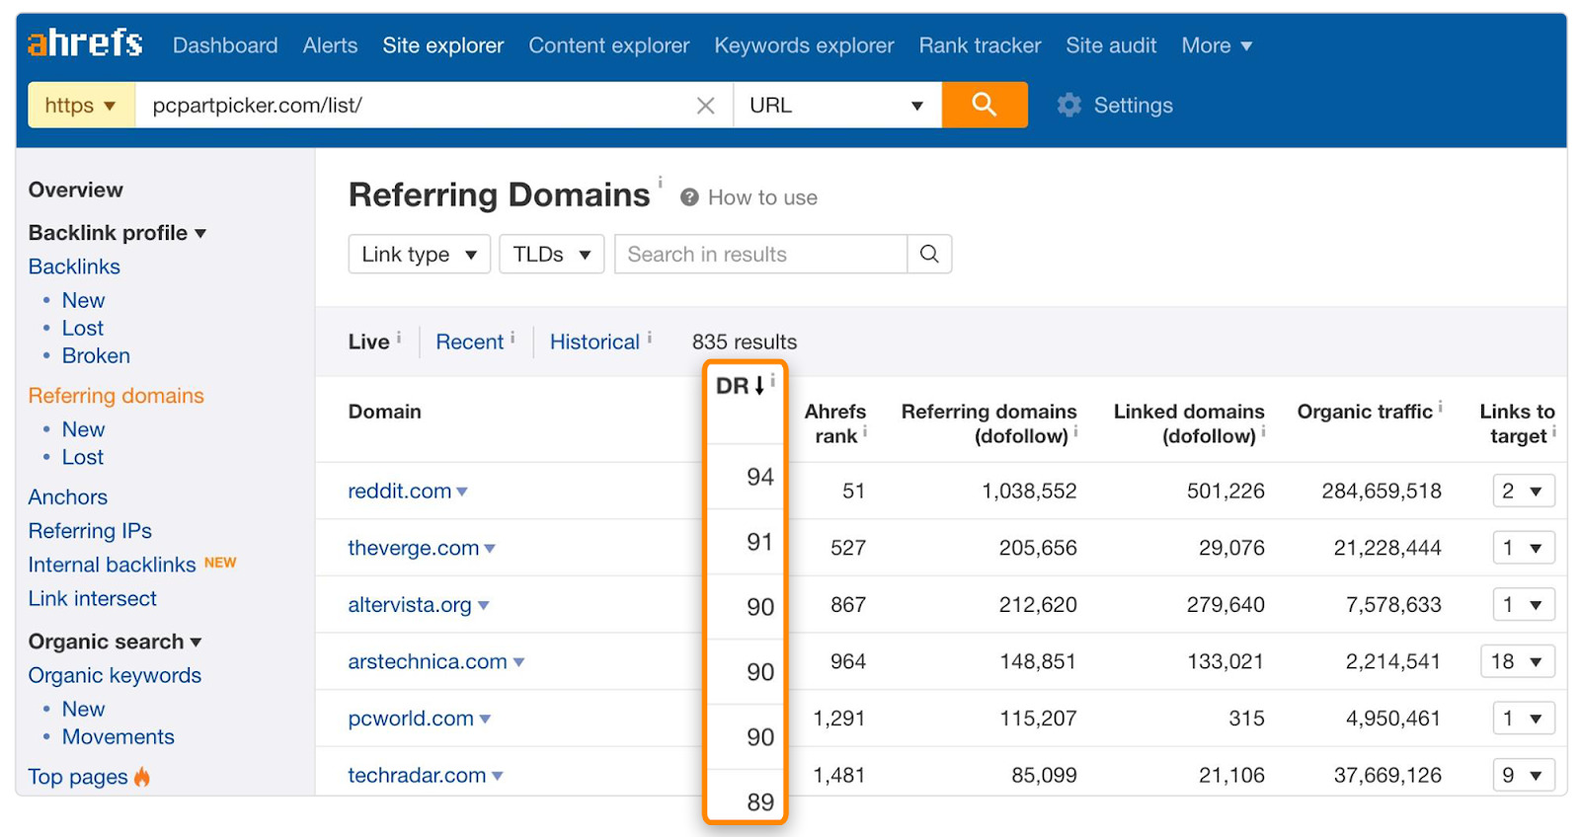1580x837 pixels.
Task: Collapse the Organic search section
Action: (x=115, y=642)
